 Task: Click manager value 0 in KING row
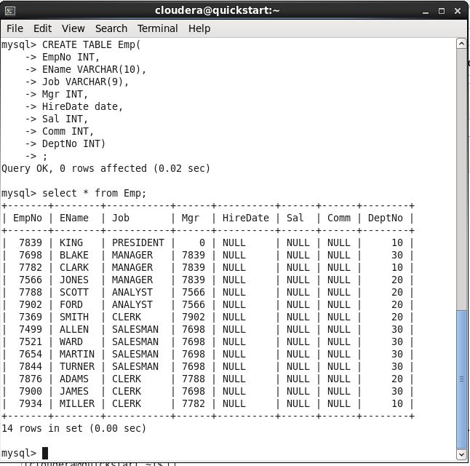202,242
